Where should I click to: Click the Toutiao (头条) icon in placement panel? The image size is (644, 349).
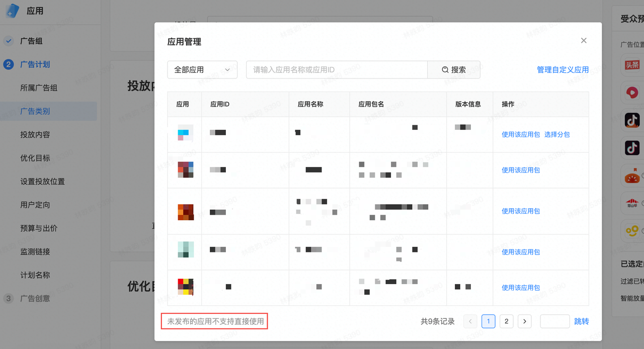632,64
